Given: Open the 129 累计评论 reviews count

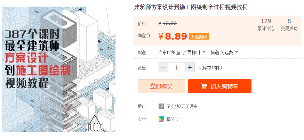Looking at the screenshot, I should click(266, 25).
